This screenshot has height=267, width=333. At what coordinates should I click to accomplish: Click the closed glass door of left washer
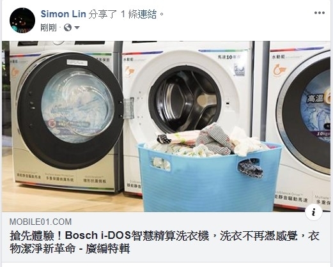78,105
